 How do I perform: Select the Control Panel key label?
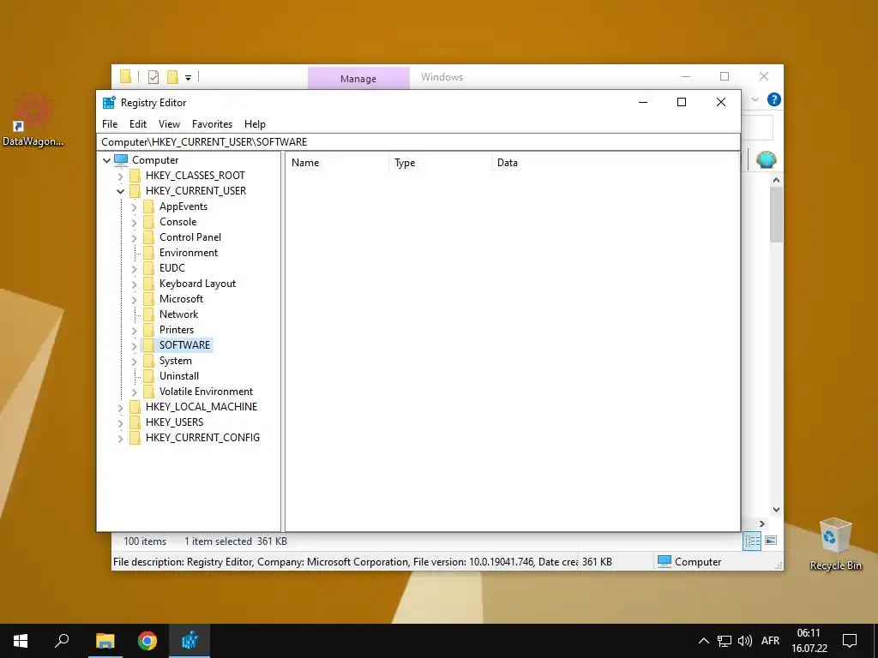[x=189, y=237]
